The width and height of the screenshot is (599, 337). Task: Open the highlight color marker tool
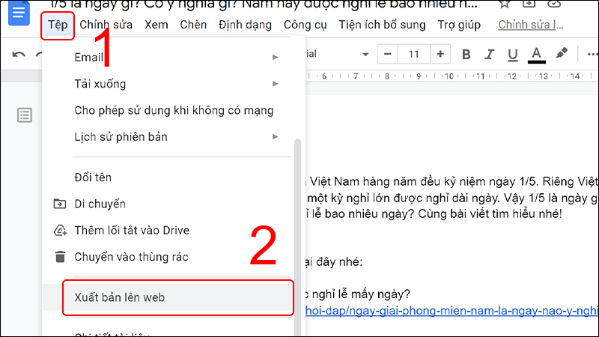coord(561,53)
